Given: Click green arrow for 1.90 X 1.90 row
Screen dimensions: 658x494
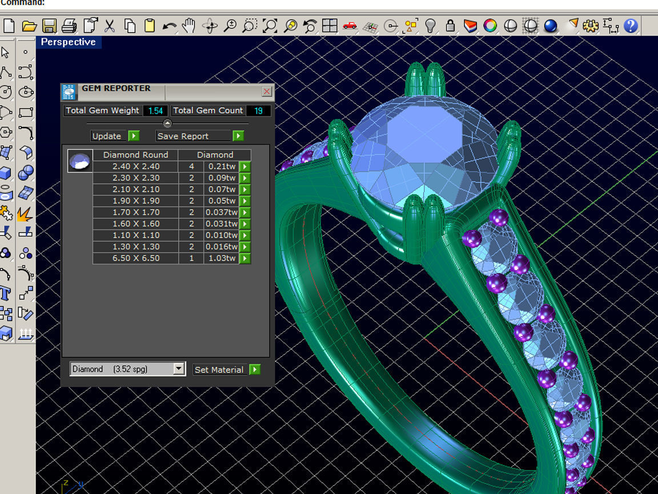Looking at the screenshot, I should (244, 201).
